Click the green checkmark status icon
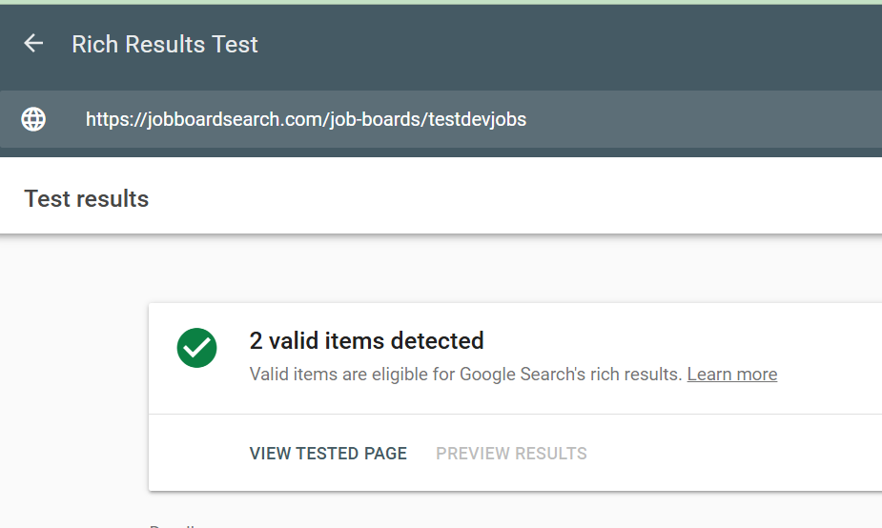The height and width of the screenshot is (528, 882). (x=196, y=348)
